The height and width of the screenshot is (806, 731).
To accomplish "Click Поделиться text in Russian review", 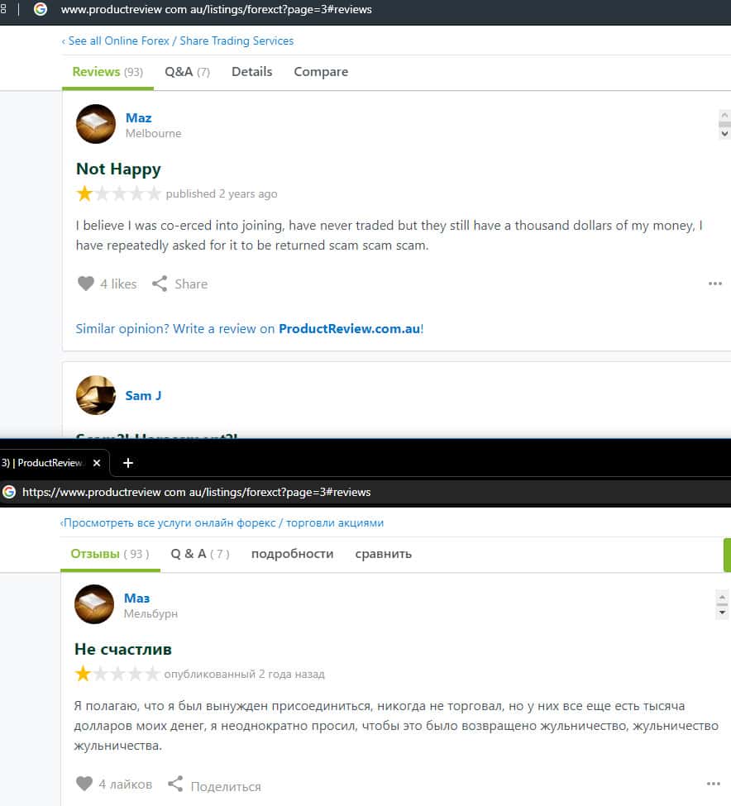I will (x=227, y=786).
